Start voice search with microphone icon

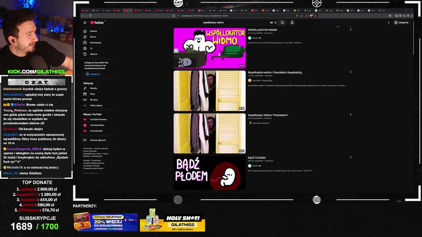point(292,23)
